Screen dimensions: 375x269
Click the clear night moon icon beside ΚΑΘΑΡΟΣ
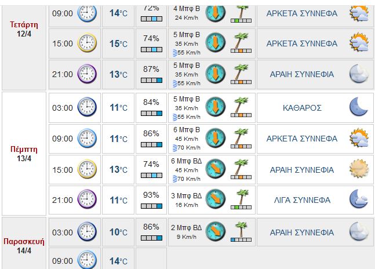(358, 107)
